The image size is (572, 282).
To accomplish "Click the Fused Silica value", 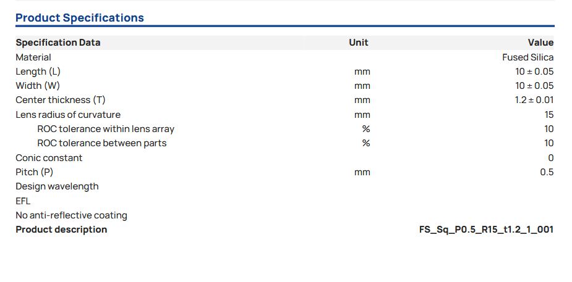I will coord(527,57).
